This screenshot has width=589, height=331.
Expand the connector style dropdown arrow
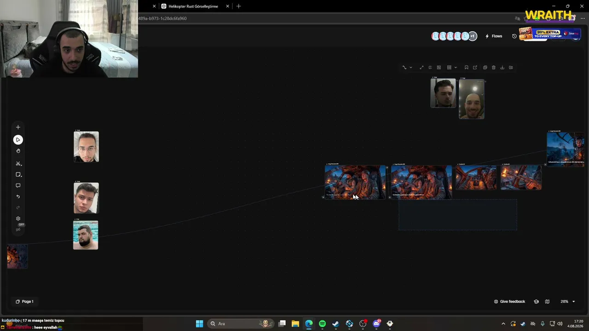tap(410, 68)
